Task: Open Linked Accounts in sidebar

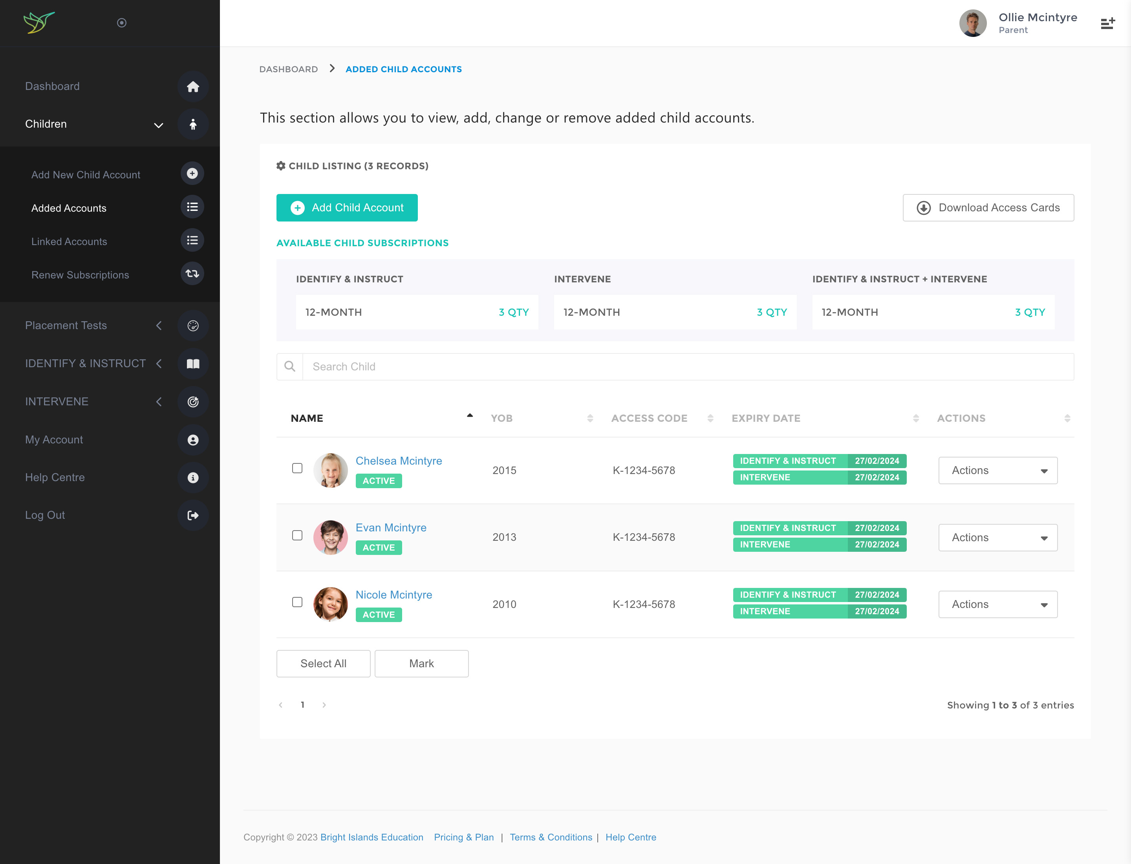Action: (70, 242)
